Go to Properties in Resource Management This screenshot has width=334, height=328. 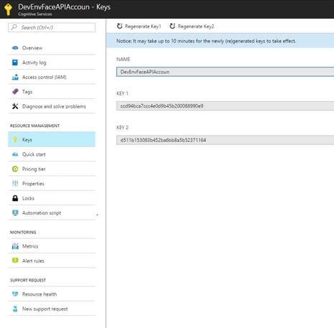(52, 184)
